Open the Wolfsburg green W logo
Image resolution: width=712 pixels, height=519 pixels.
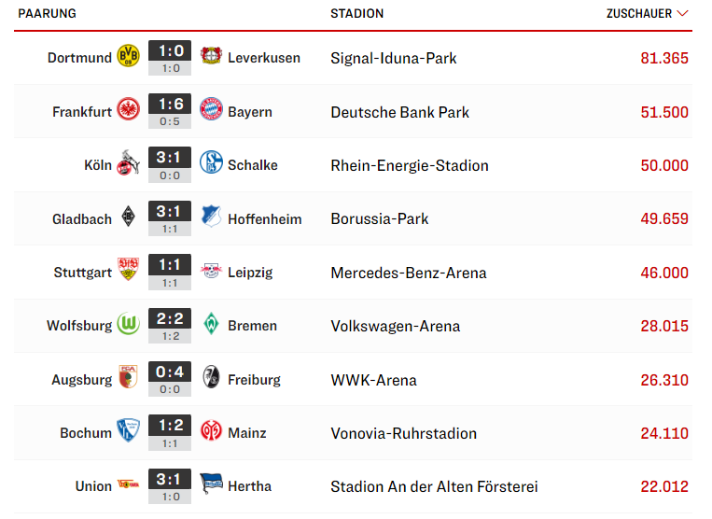(x=129, y=324)
